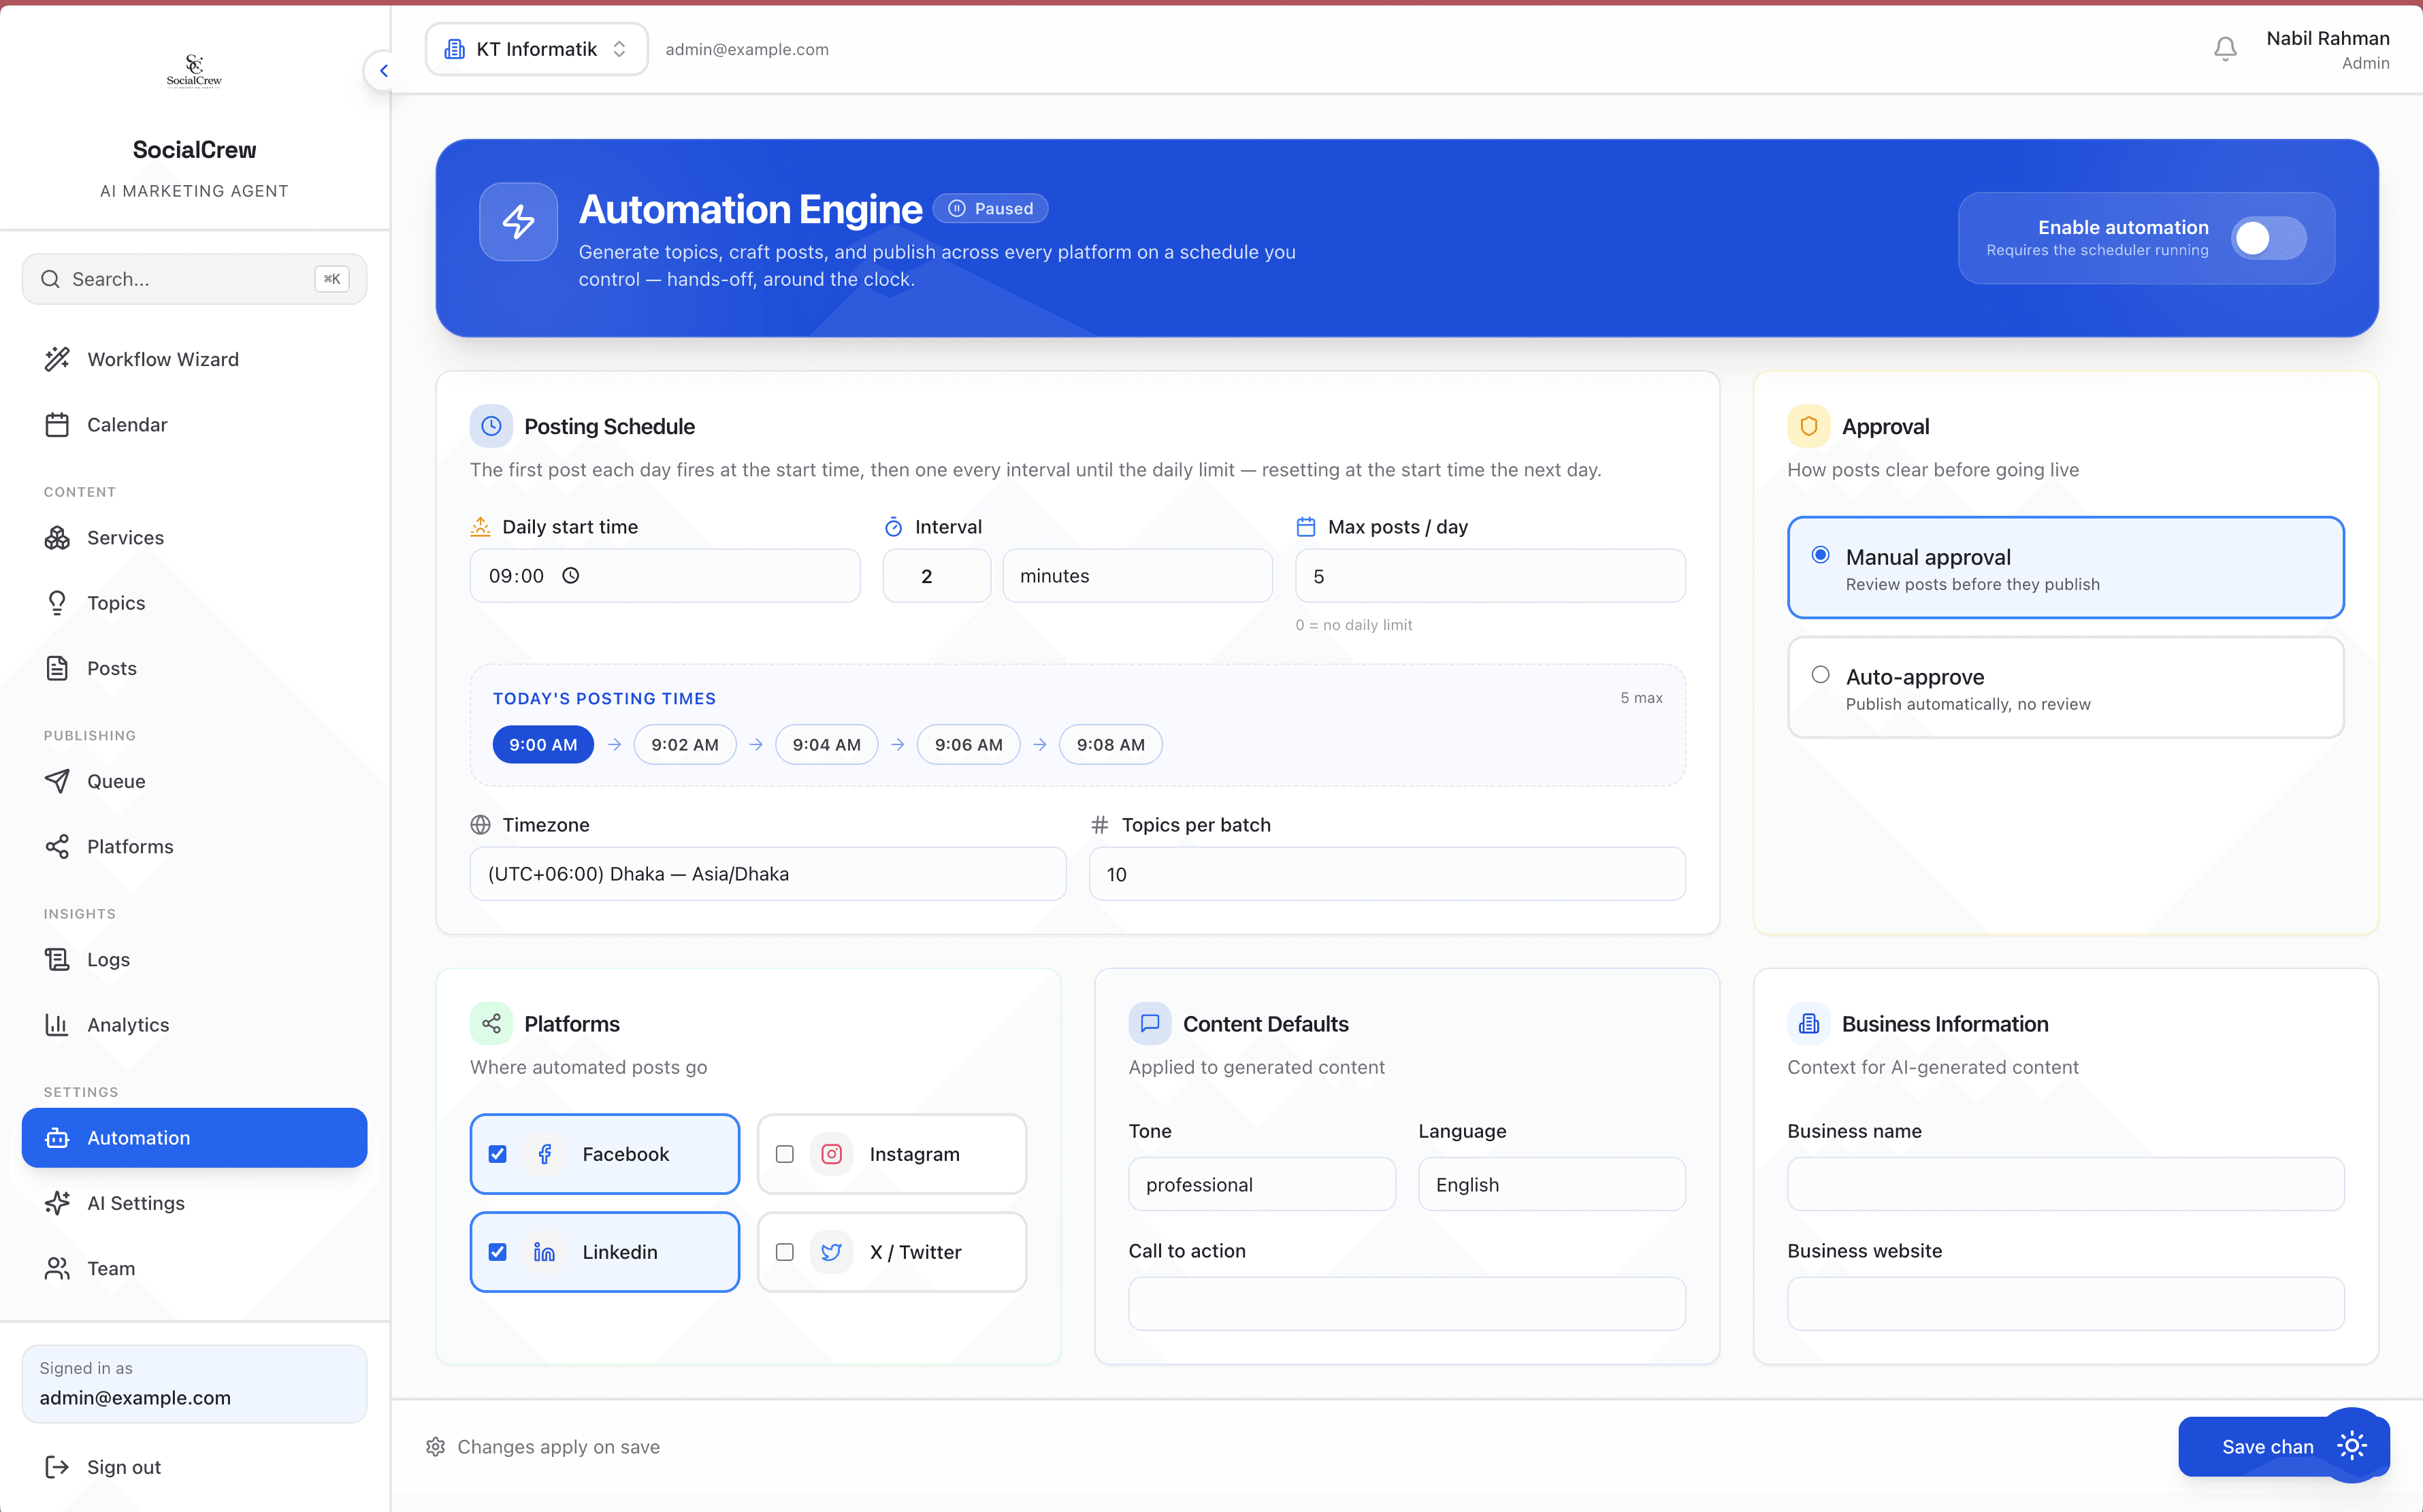This screenshot has width=2423, height=1512.
Task: Open Platforms in sidebar navigation
Action: [x=194, y=847]
